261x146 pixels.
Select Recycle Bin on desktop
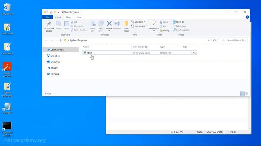7,9
